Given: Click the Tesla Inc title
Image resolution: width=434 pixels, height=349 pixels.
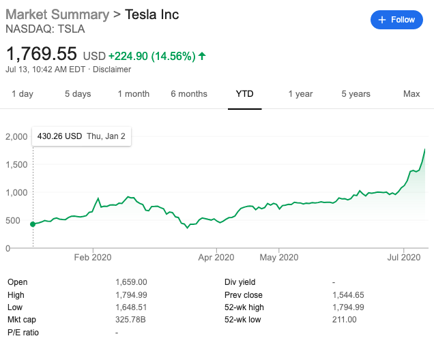Looking at the screenshot, I should click(152, 14).
